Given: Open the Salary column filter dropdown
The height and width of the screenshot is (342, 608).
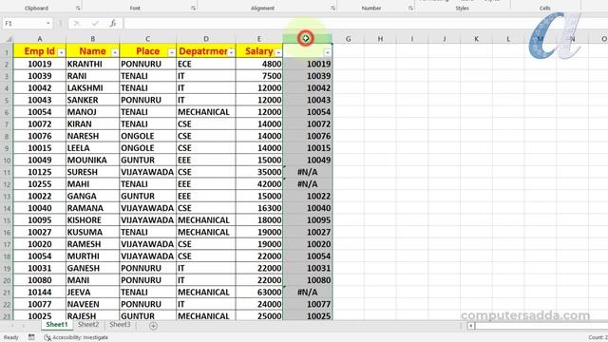Looking at the screenshot, I should click(278, 52).
